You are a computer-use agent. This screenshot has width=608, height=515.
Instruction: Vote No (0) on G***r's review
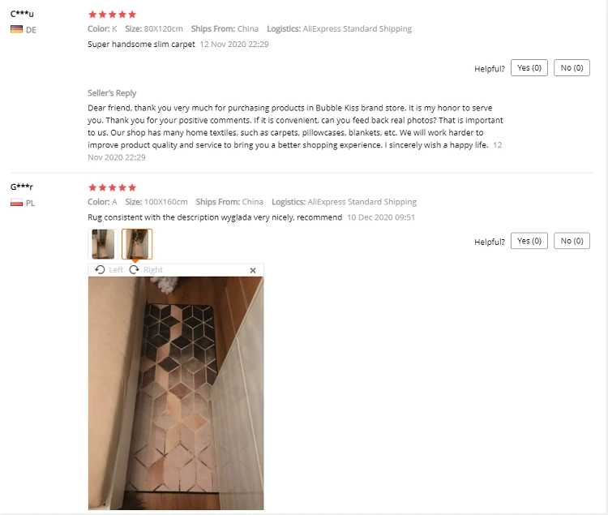[x=572, y=241]
